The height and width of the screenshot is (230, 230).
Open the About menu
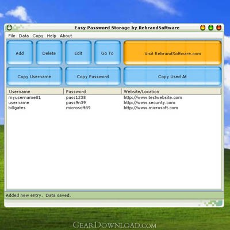pos(66,36)
